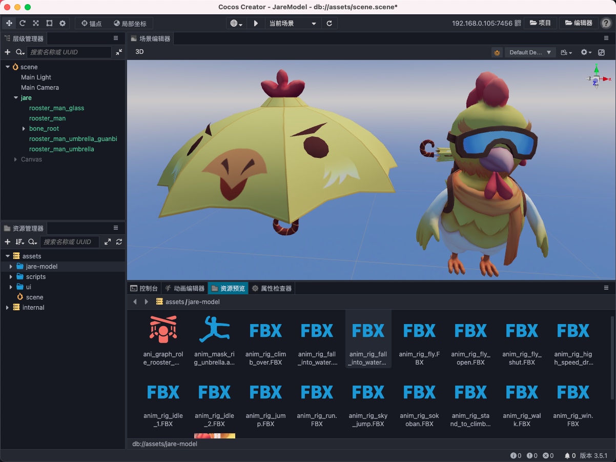Expand the bone_root node
Viewport: 616px width, 462px height.
point(23,129)
